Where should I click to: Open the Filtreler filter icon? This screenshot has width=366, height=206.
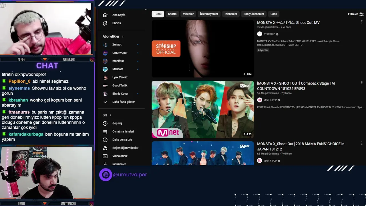point(361,14)
